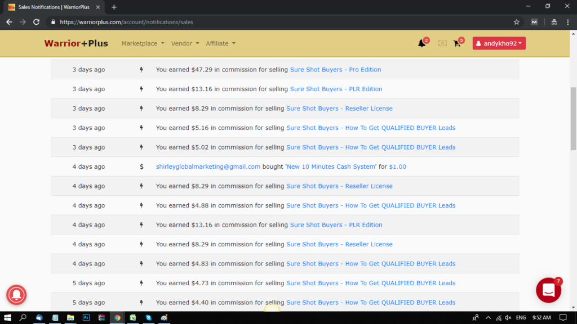Viewport: 577px width, 324px height.
Task: Open the red chat widget bubble
Action: 548,290
